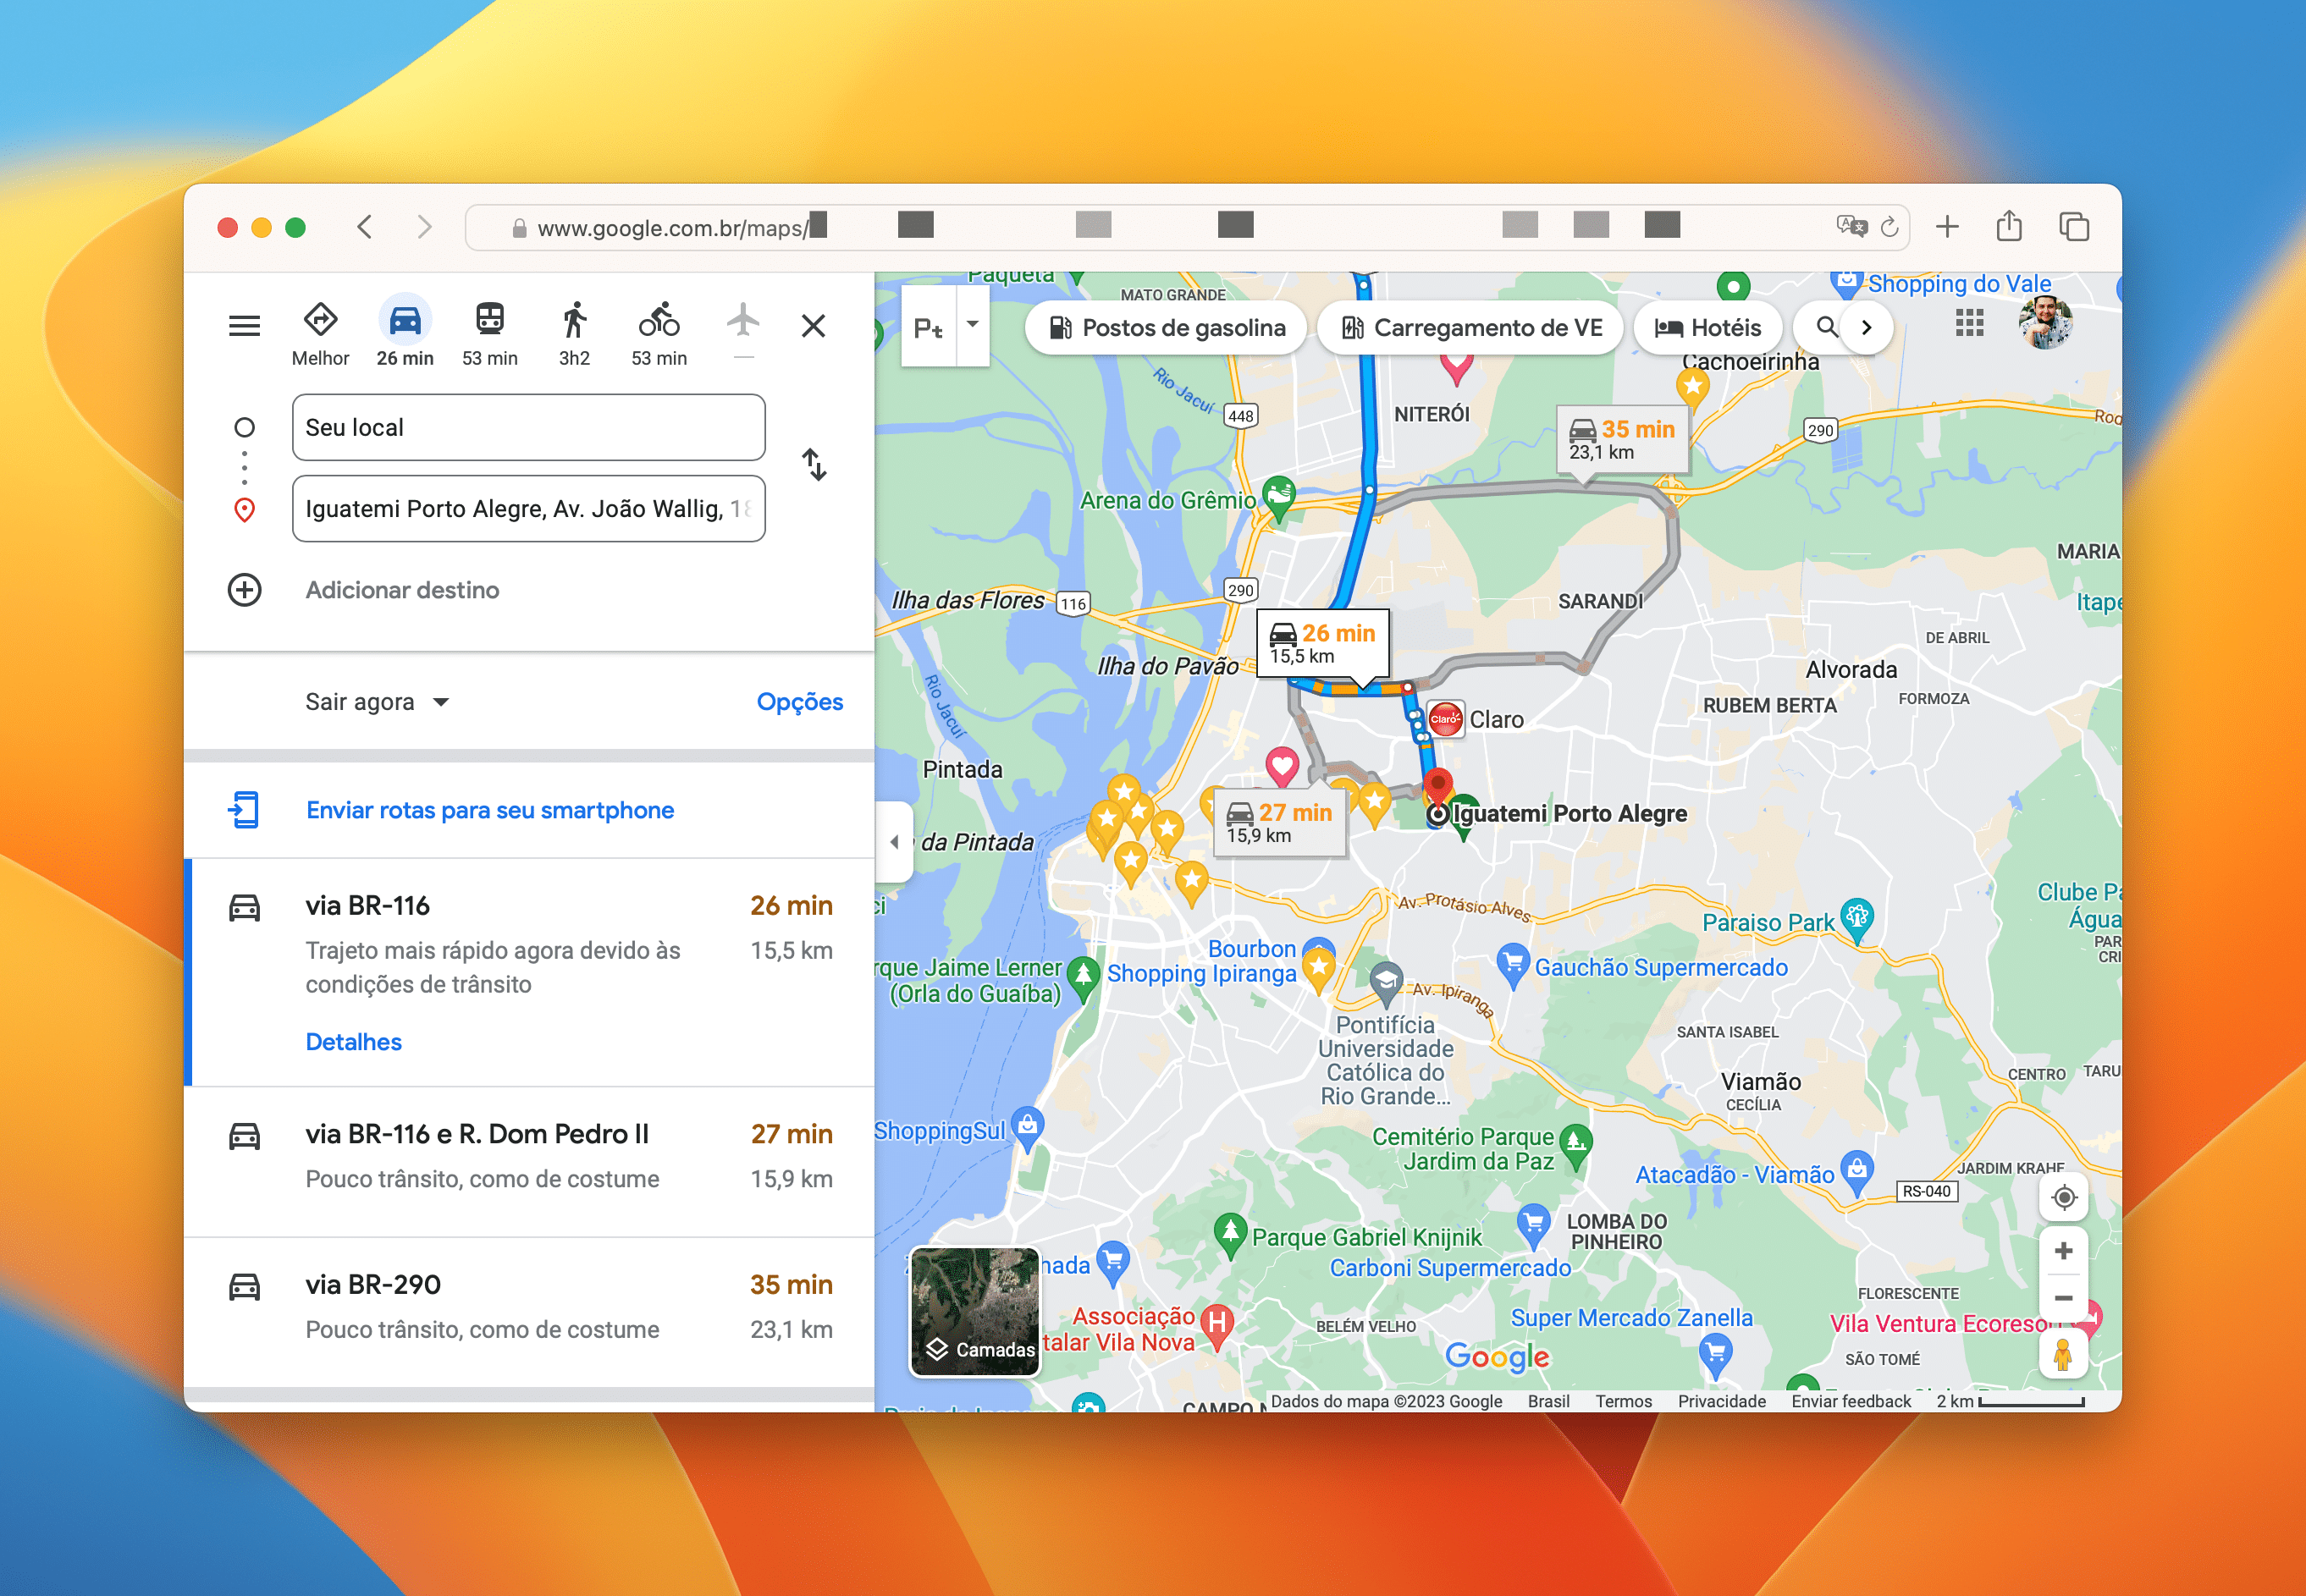This screenshot has height=1596, width=2306.
Task: Filter by Hotéis
Action: [1708, 328]
